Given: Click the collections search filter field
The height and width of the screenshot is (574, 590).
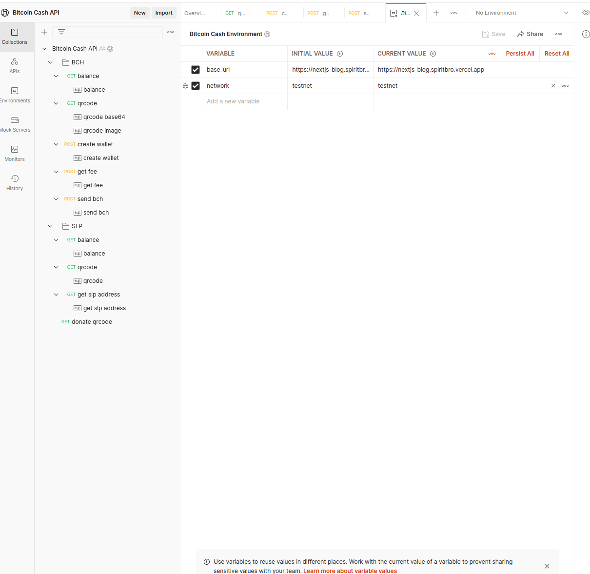Looking at the screenshot, I should coord(107,32).
